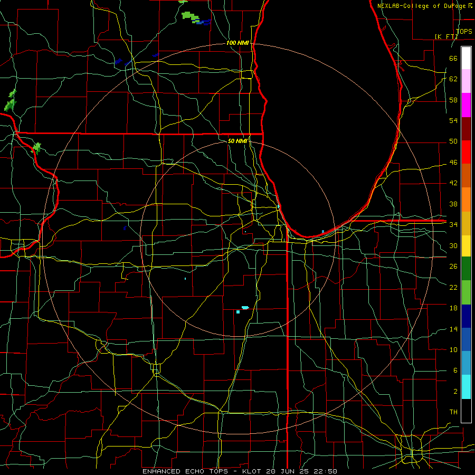Select the legend value "58"
475x475 pixels.
click(x=453, y=100)
